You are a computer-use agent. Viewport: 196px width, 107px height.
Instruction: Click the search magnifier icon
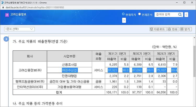tap(180, 15)
